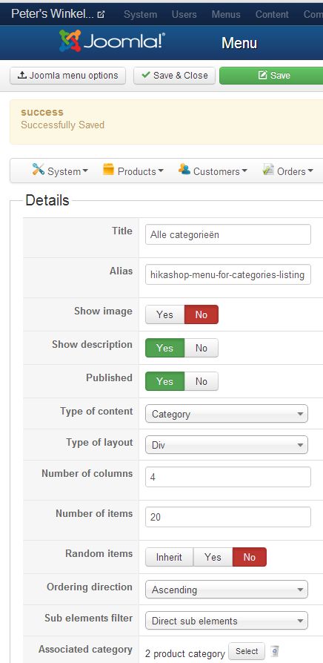This screenshot has height=663, width=323.
Task: Click the Customers people icon
Action: (x=184, y=170)
